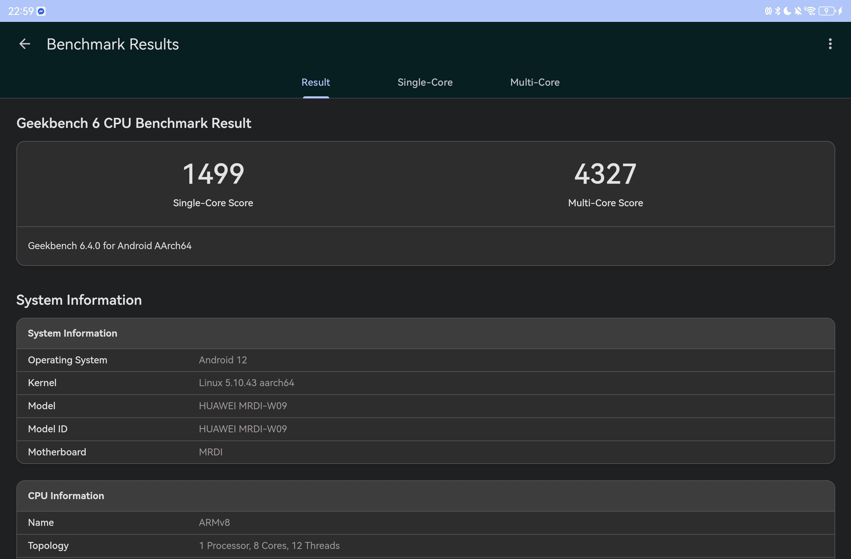Select the Motherboard row label
Viewport: 851px width, 559px height.
point(57,452)
